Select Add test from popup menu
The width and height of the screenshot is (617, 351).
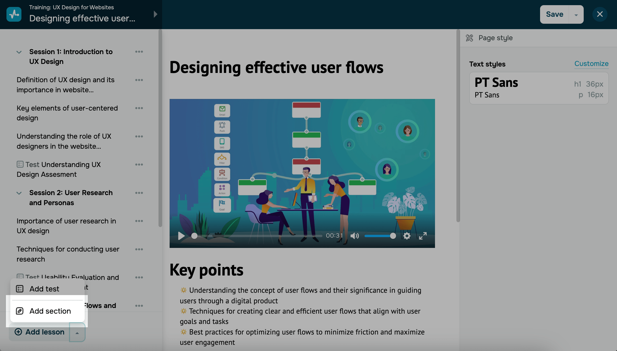[x=44, y=289]
